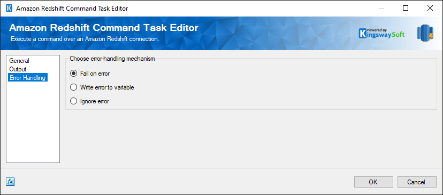This screenshot has width=443, height=195.
Task: Click the Amazon Redshift database icon
Action: tap(425, 33)
